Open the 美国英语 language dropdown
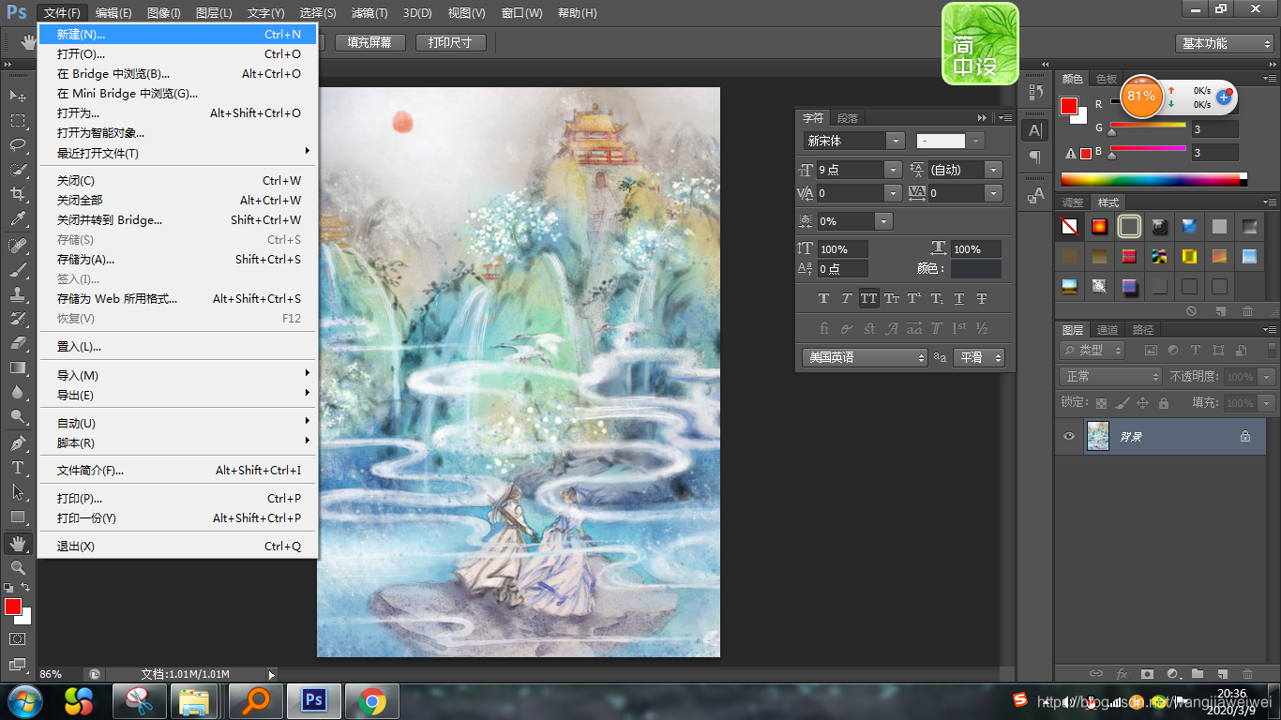 (x=865, y=357)
